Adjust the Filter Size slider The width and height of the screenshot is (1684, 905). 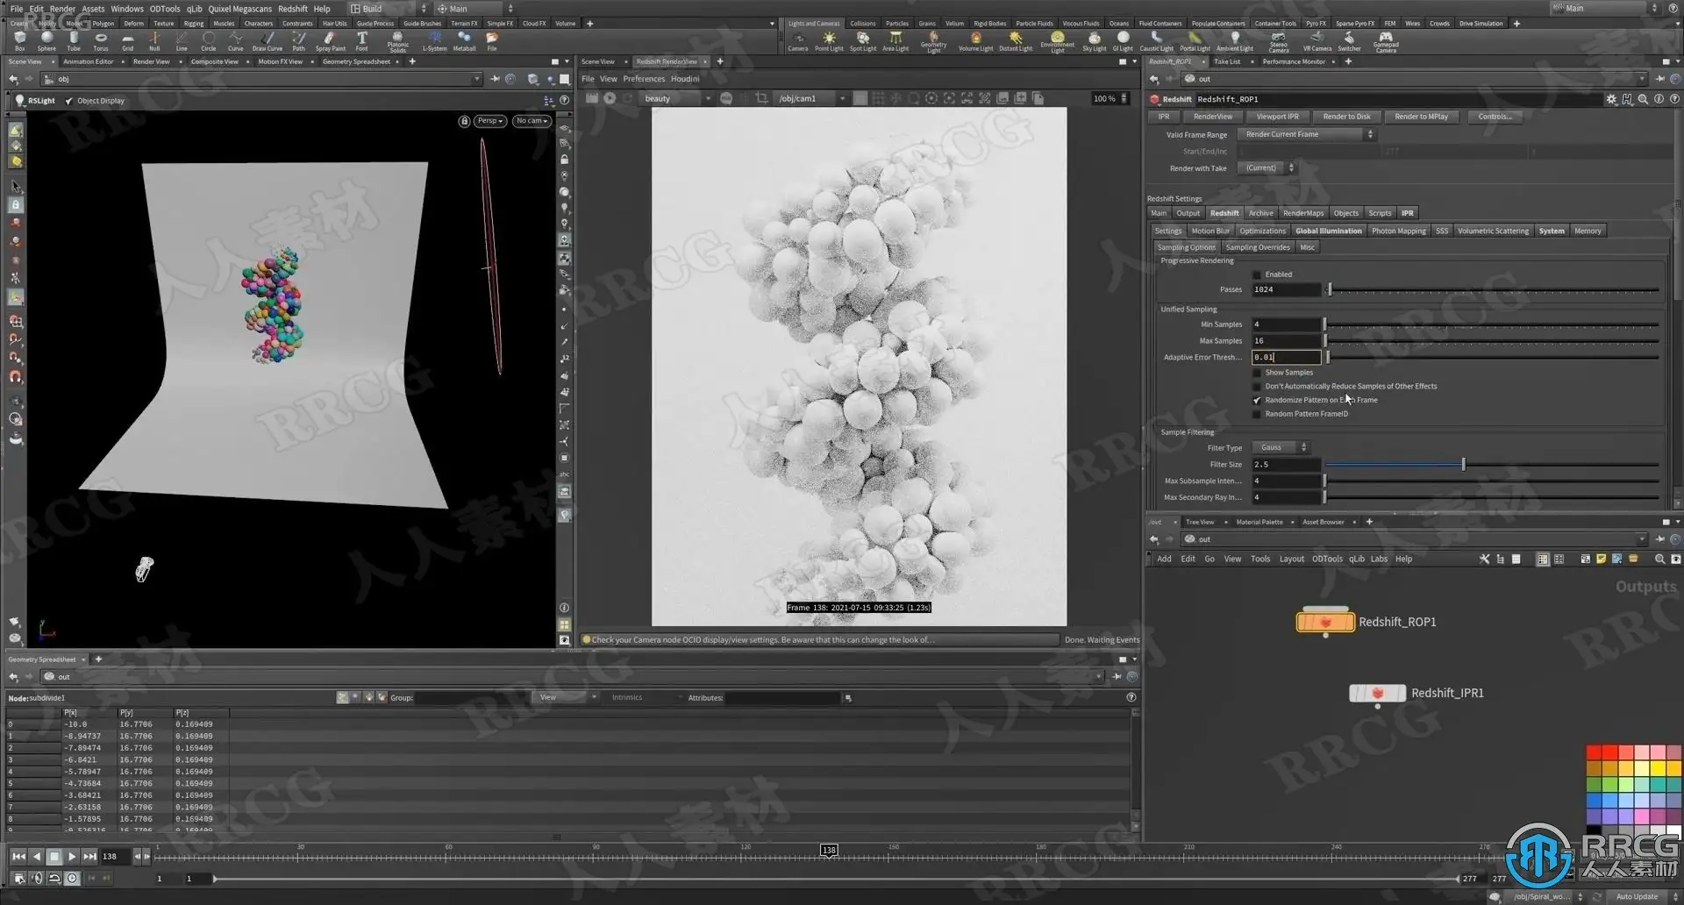point(1463,464)
